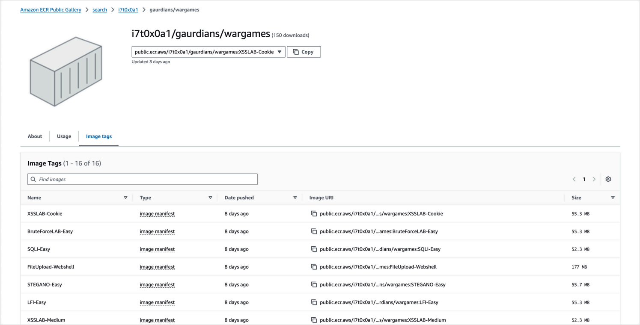Screen dimensions: 640x325
Task: Select the BruteForceLAB-Easy tag name
Action: coord(50,231)
